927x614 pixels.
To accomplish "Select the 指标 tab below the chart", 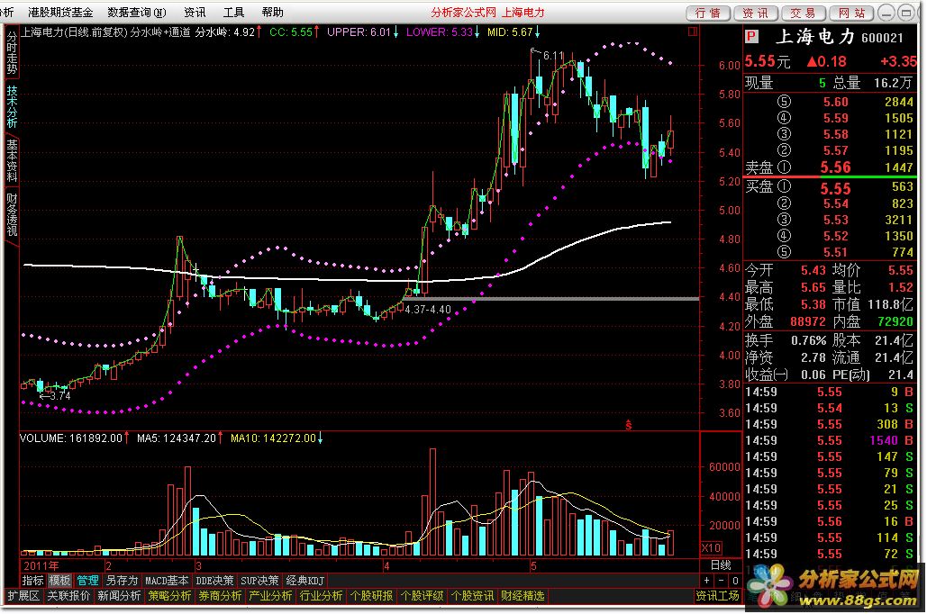I will tap(32, 581).
